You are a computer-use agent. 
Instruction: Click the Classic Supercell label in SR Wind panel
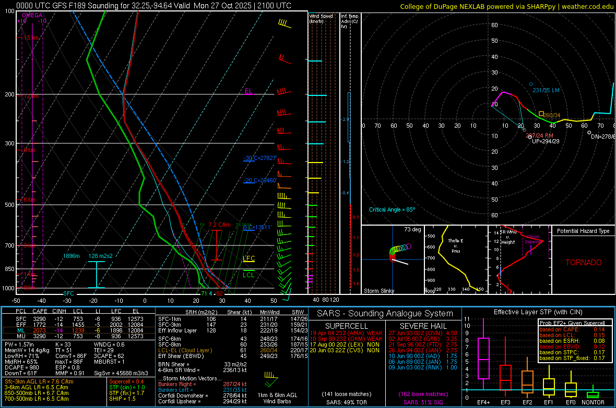pyautogui.click(x=534, y=239)
